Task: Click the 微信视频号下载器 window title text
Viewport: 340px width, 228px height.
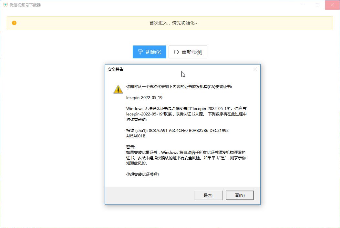Action: (25, 5)
